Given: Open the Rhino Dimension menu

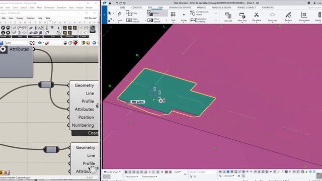Looking at the screenshot, I should tap(49, 8).
